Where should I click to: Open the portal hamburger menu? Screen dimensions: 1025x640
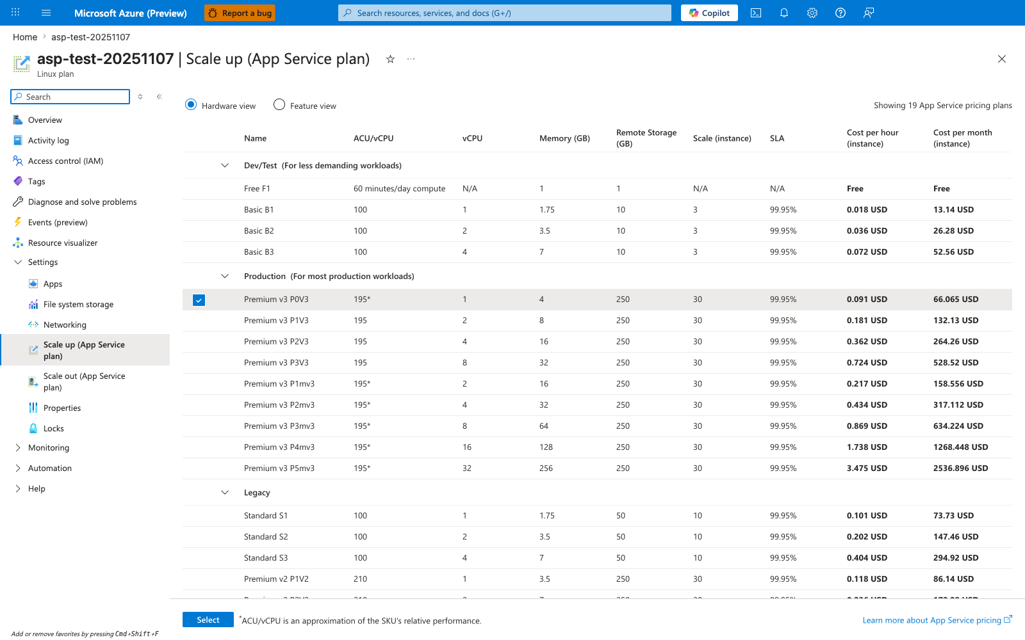point(46,13)
